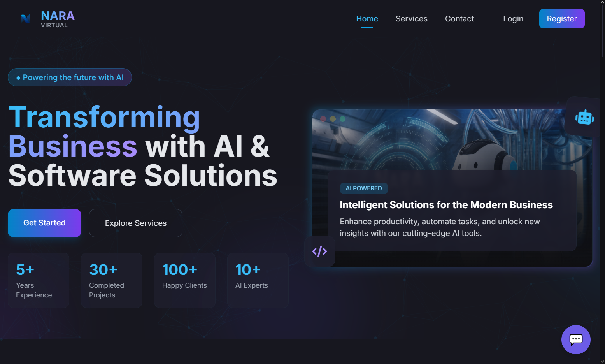
Task: Select the 'Powering the future with AI' pill
Action: point(70,77)
